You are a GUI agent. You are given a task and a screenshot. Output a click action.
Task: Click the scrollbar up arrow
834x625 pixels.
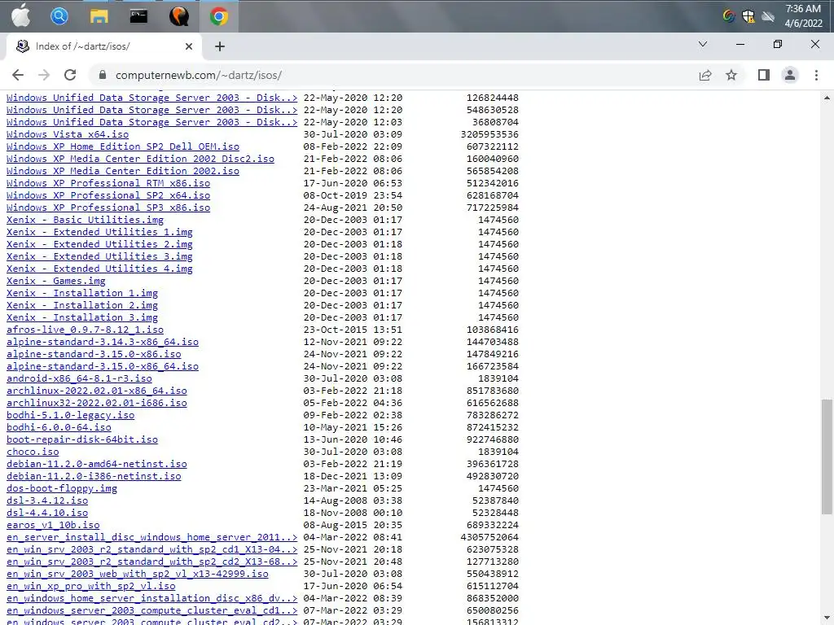coord(827,98)
